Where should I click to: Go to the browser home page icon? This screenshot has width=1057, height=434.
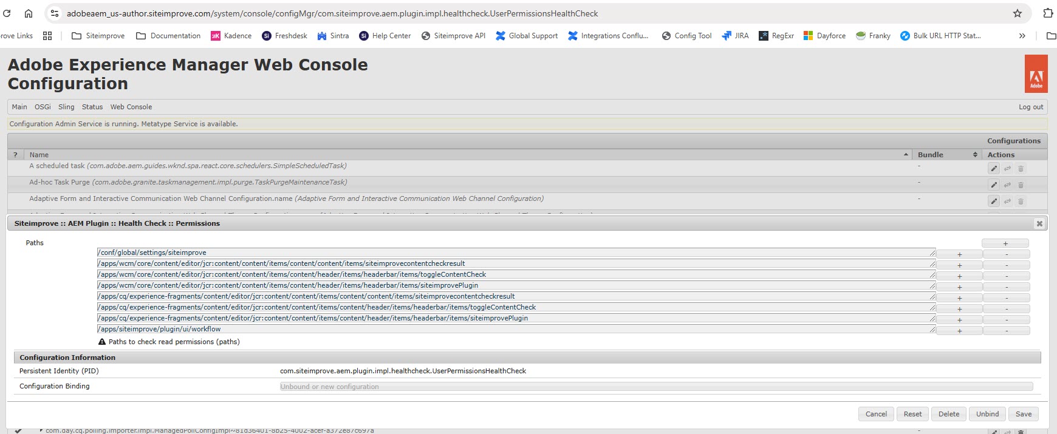pos(28,13)
